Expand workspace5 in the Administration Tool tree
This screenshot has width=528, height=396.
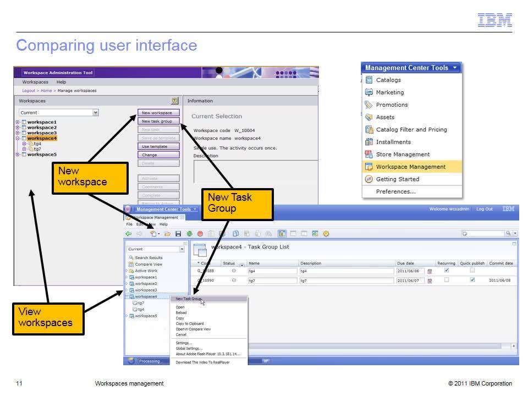[x=18, y=155]
